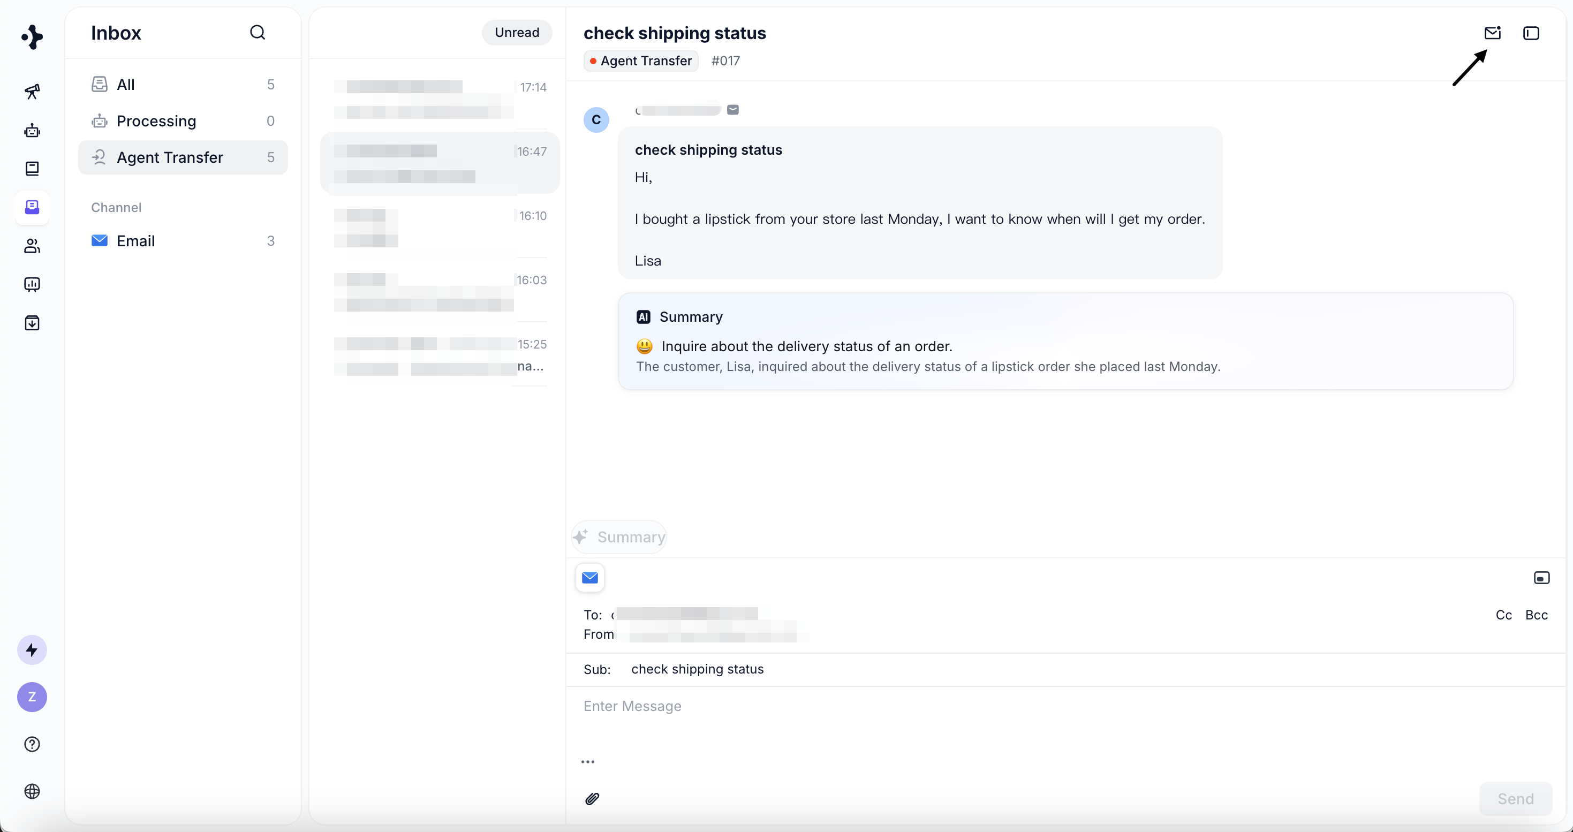Click the AI Summary button above composer
This screenshot has height=832, width=1573.
619,536
